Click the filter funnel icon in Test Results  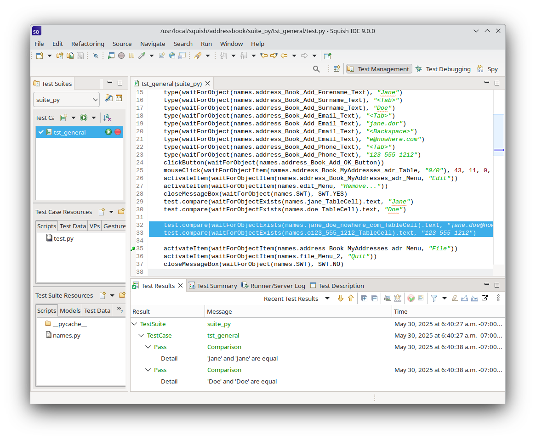point(433,298)
